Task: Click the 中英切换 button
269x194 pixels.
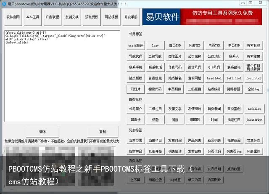Action: click(175, 89)
